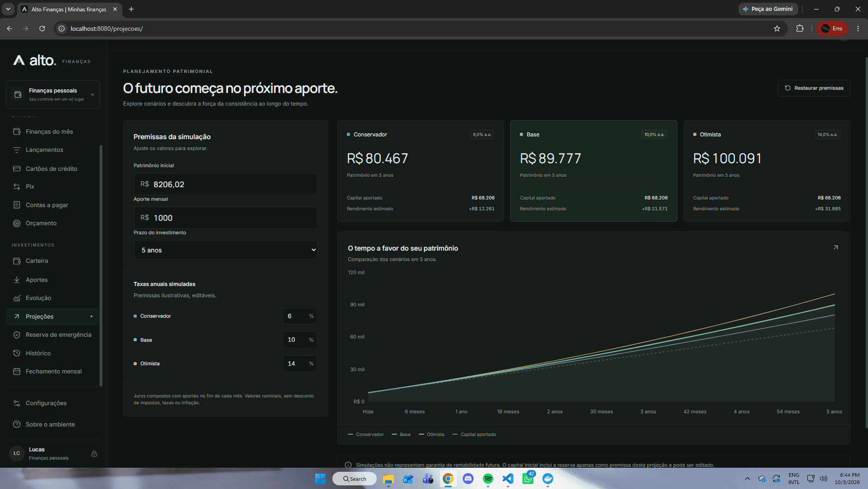868x489 pixels.
Task: Toggle Otimista series in chart legend
Action: pos(432,435)
